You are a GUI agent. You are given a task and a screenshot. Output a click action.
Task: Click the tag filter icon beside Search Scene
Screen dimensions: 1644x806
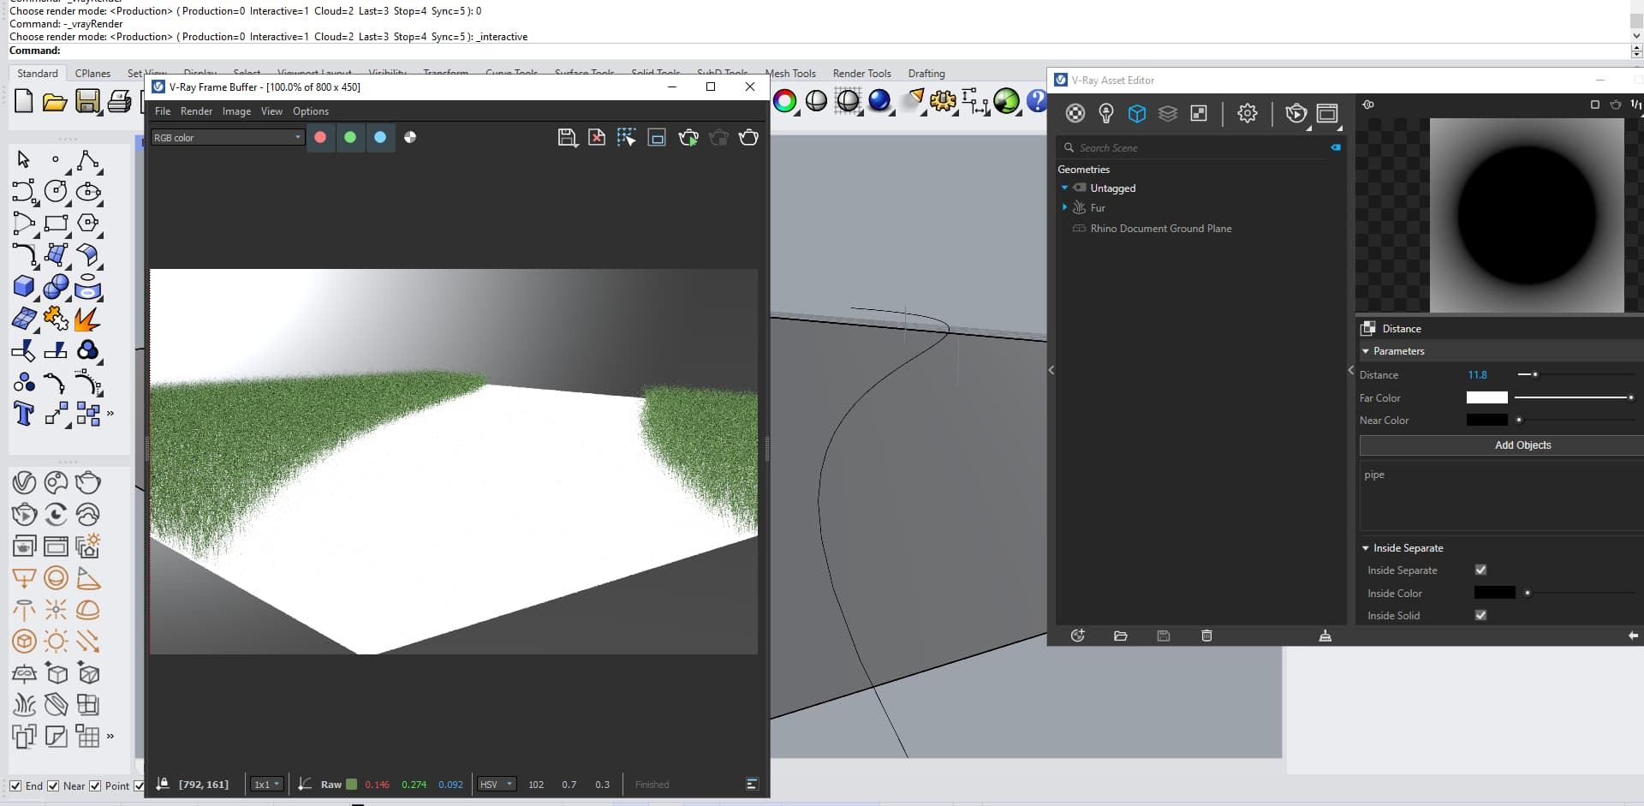1336,147
